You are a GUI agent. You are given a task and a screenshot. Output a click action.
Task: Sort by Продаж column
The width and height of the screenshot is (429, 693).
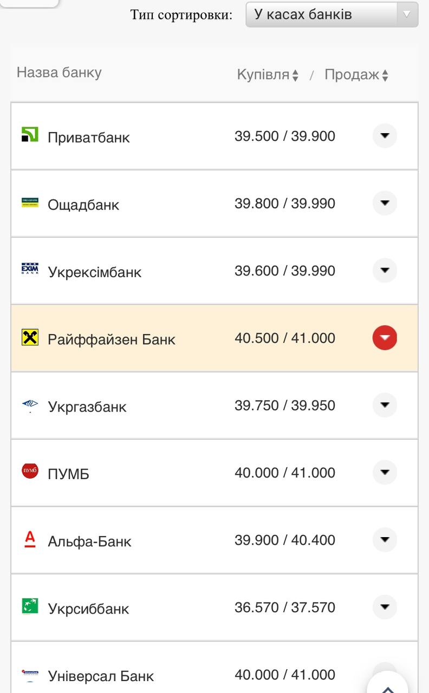[x=356, y=75]
